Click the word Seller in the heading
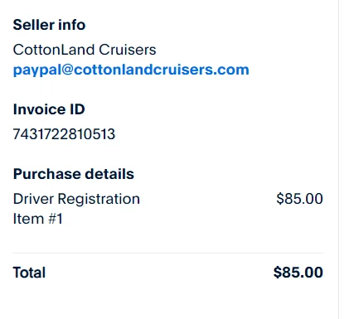This screenshot has width=354, height=319. click(33, 25)
